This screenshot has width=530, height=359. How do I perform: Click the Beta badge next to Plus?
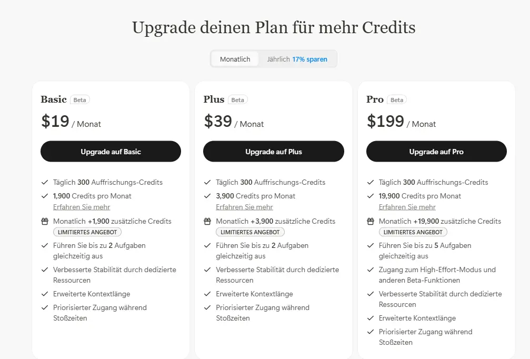point(237,99)
